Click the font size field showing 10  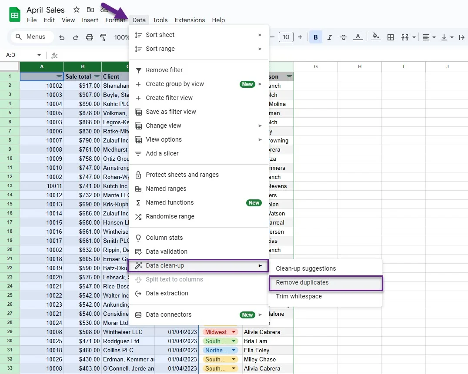point(286,37)
